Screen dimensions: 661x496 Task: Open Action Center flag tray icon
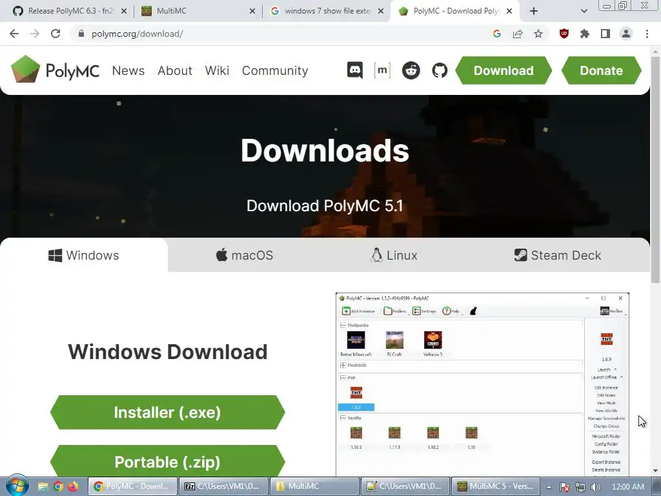[x=564, y=487]
